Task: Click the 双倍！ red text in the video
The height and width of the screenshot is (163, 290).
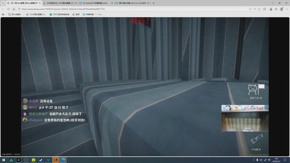Action: (140, 21)
